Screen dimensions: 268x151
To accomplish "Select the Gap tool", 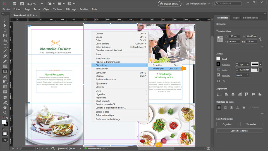I will pyautogui.click(x=5, y=35).
